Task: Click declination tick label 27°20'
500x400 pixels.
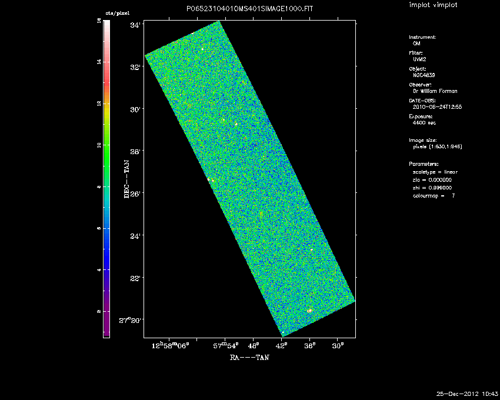Action: click(130, 320)
